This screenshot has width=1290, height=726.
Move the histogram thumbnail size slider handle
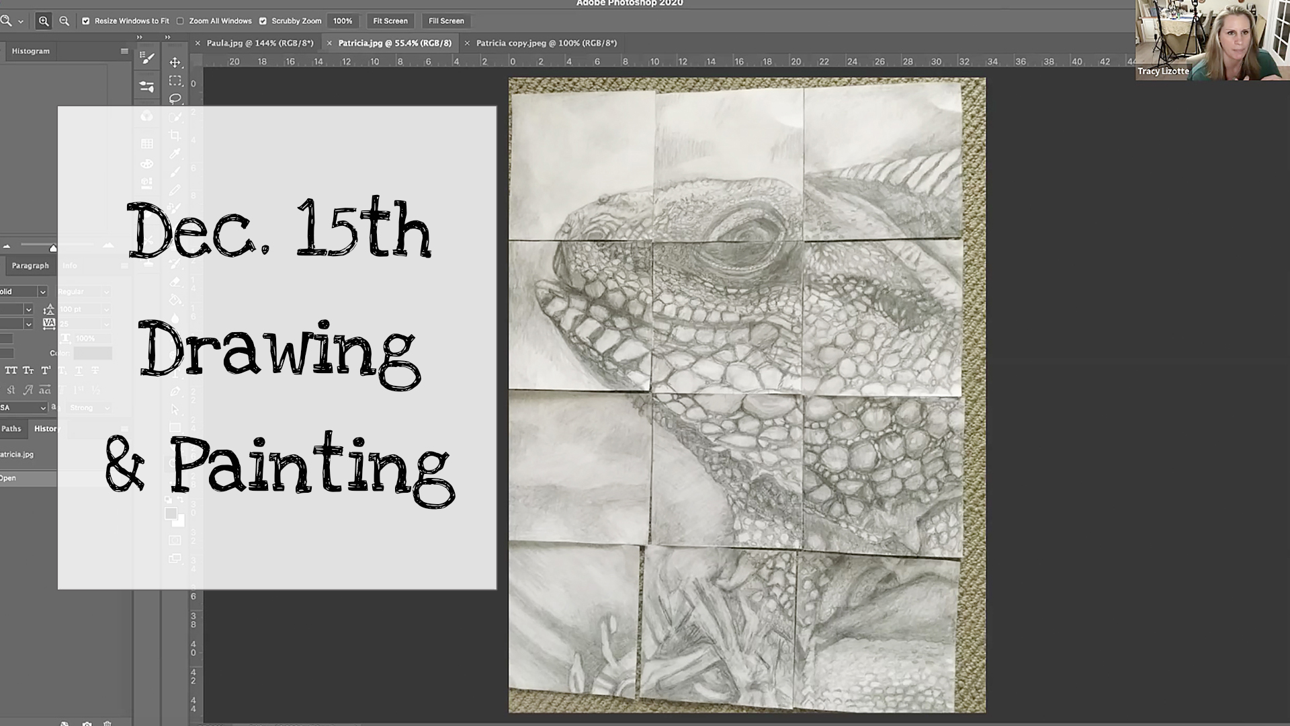coord(53,248)
